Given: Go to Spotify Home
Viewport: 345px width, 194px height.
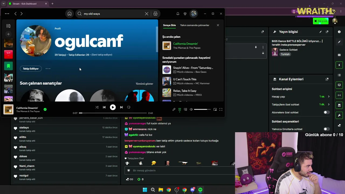Looking at the screenshot, I should point(70,14).
